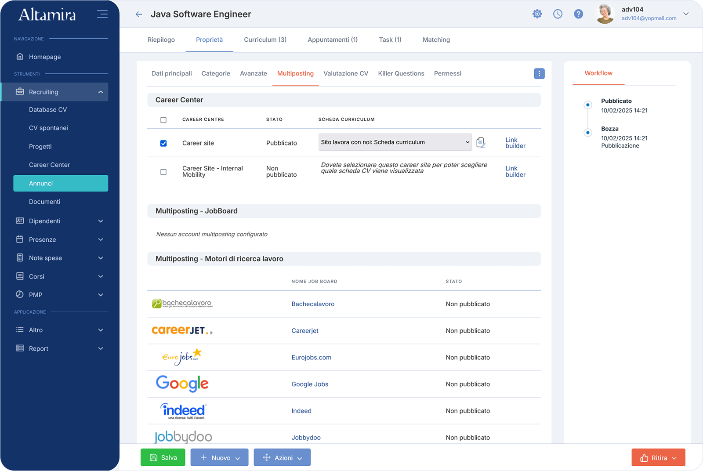
Task: Open the Killer Questions sub-tab
Action: tap(401, 73)
